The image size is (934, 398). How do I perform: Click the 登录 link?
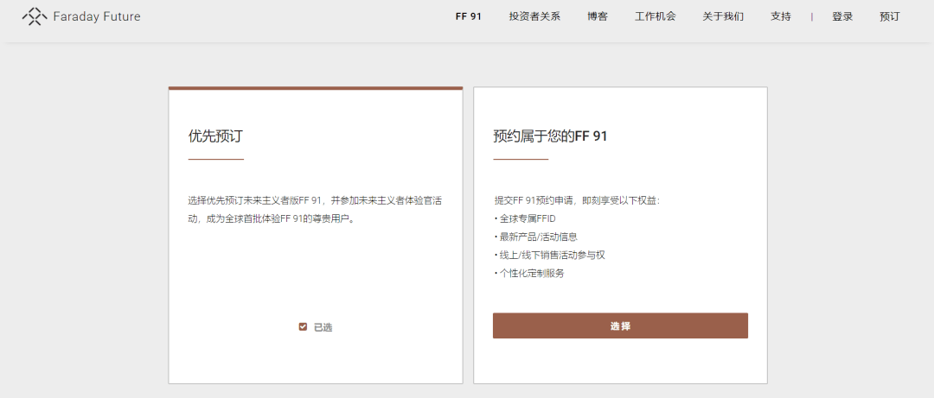(842, 16)
